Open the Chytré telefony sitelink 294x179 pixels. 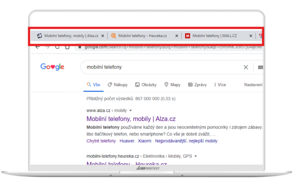point(101,141)
